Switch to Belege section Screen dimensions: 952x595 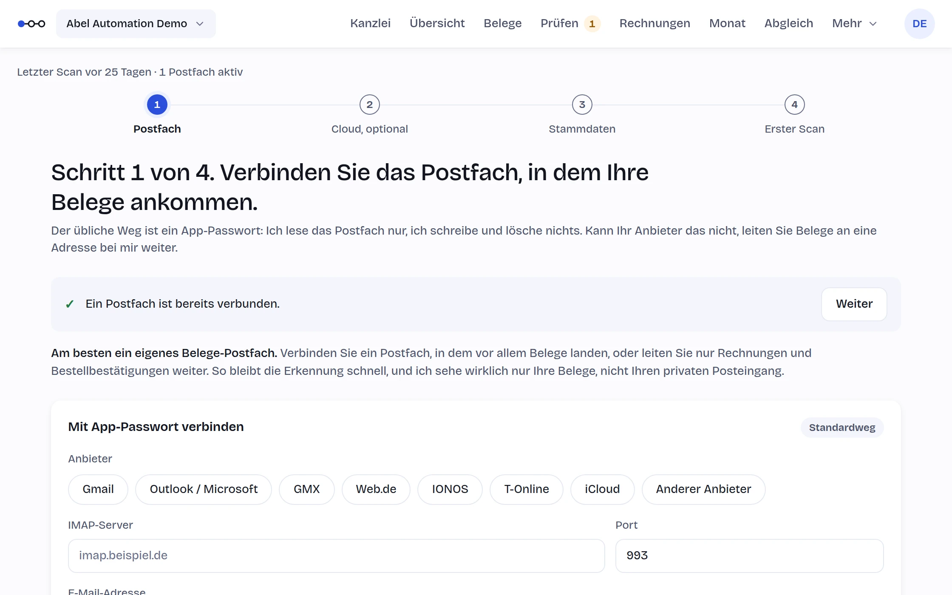502,23
